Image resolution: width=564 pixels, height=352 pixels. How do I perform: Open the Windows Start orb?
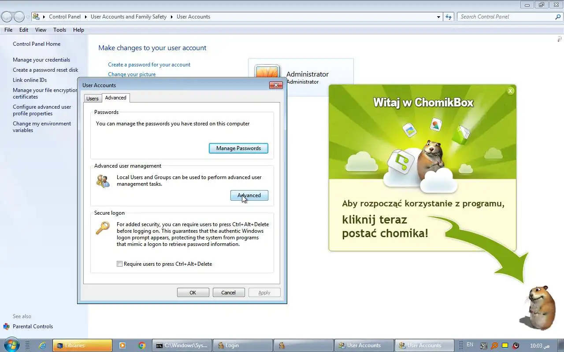(x=11, y=345)
